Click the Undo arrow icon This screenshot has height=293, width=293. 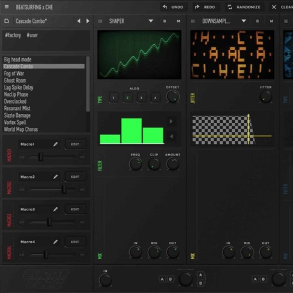pos(165,7)
